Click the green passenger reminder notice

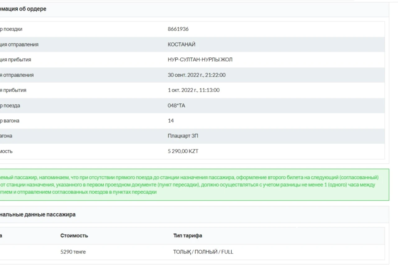tap(194, 185)
